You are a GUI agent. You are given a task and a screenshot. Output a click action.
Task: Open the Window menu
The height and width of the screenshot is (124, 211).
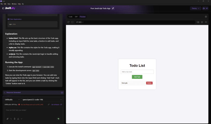(14, 4)
